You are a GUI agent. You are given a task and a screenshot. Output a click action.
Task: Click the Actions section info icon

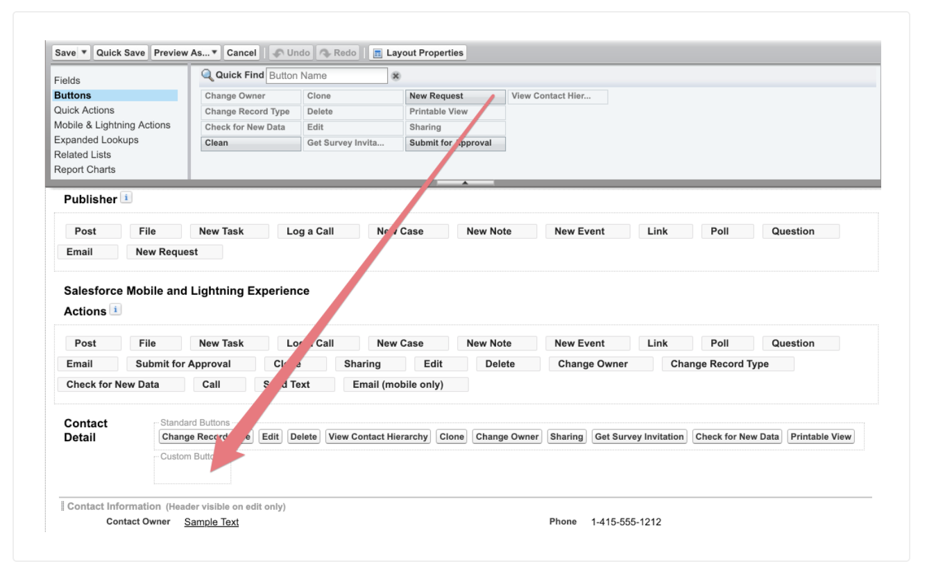[x=115, y=310]
